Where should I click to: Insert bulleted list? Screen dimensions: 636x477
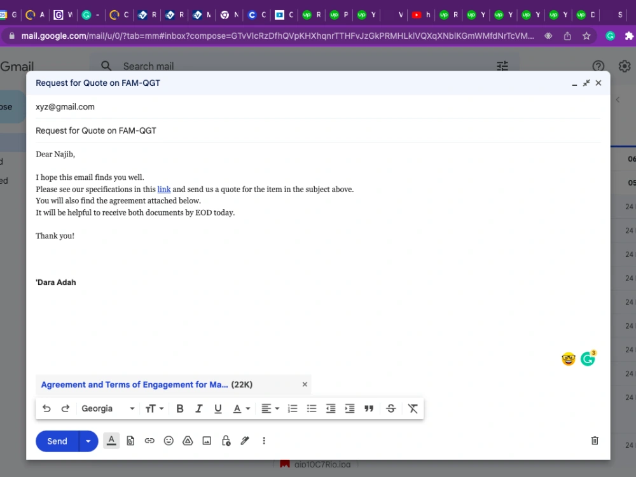[x=312, y=408]
